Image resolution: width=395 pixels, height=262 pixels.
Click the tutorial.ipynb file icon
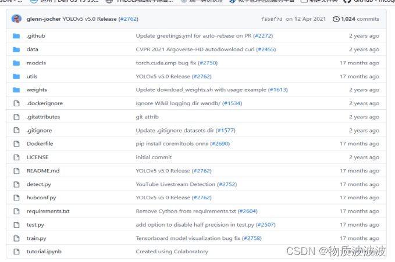coord(17,252)
